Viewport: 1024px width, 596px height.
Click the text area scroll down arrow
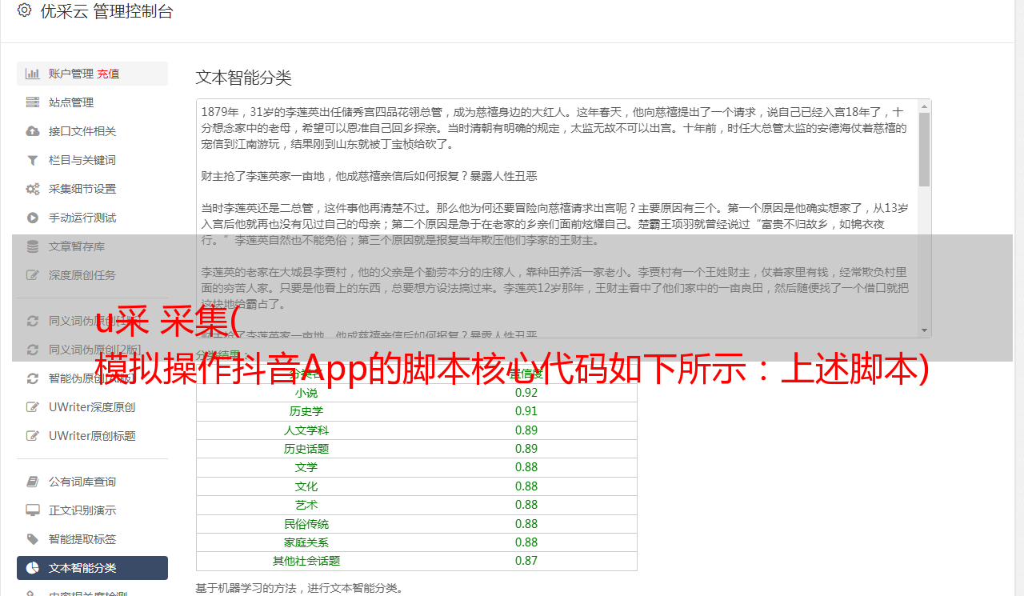click(x=925, y=330)
